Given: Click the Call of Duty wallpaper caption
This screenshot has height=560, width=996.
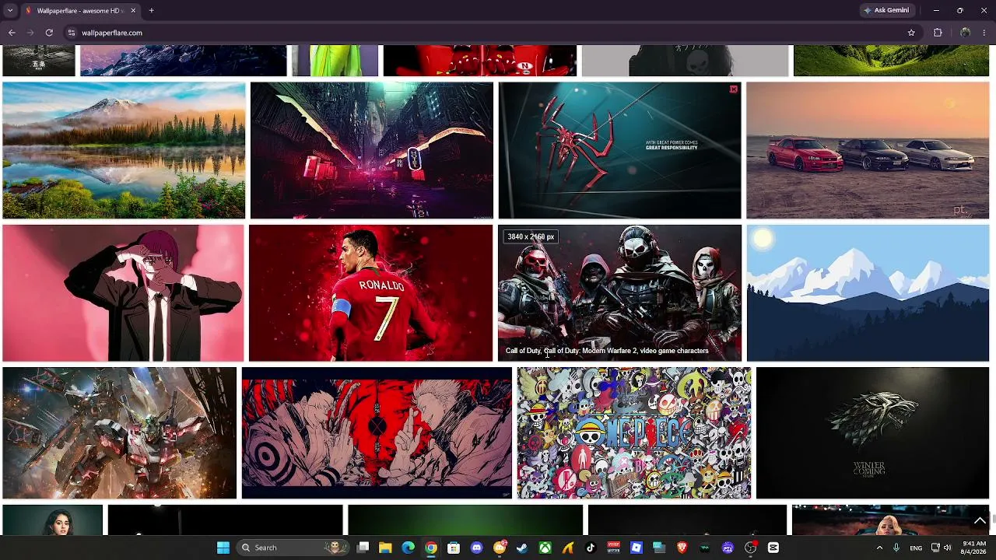Looking at the screenshot, I should pyautogui.click(x=607, y=351).
